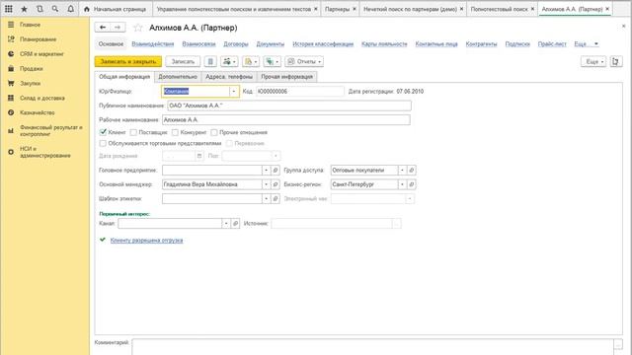Open favorites star in top bar

point(24,9)
